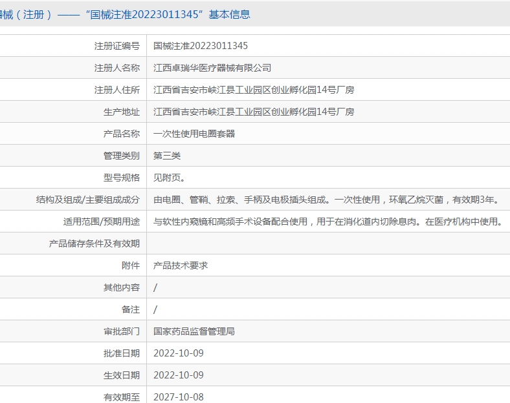Select the registrant address value in the 注册人住所 row
This screenshot has width=510, height=403.
click(254, 90)
